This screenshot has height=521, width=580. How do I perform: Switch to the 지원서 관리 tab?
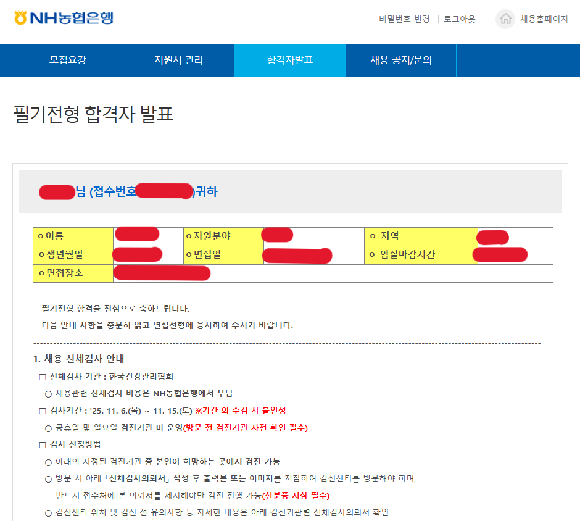[178, 60]
